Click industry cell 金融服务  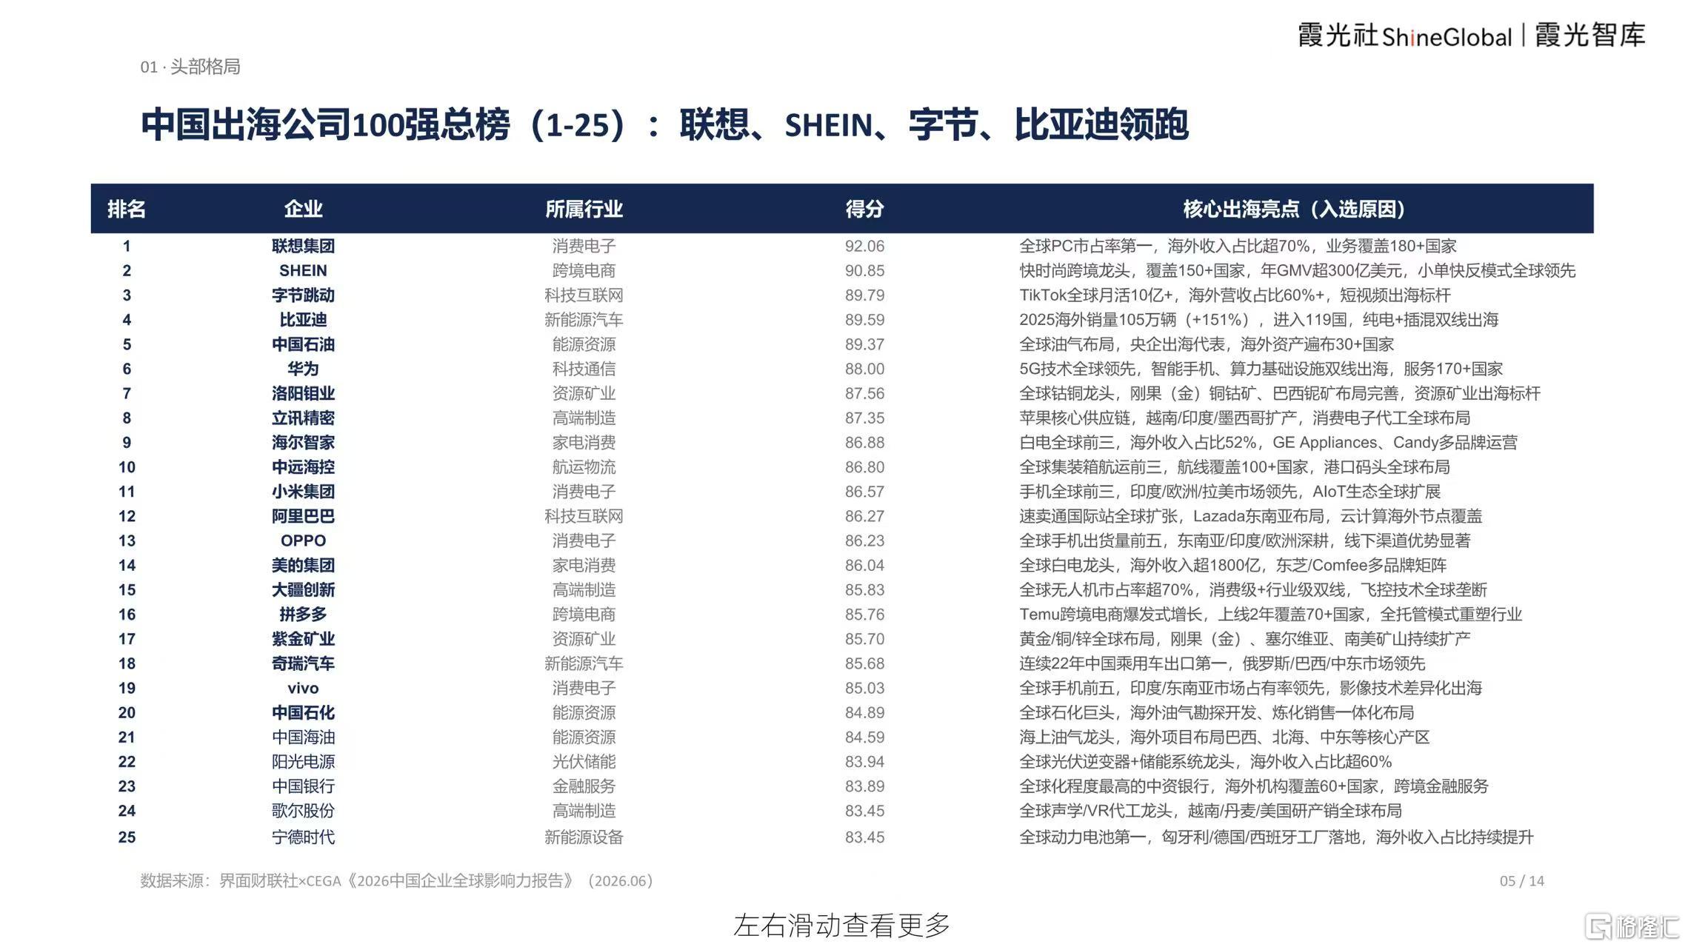[584, 786]
